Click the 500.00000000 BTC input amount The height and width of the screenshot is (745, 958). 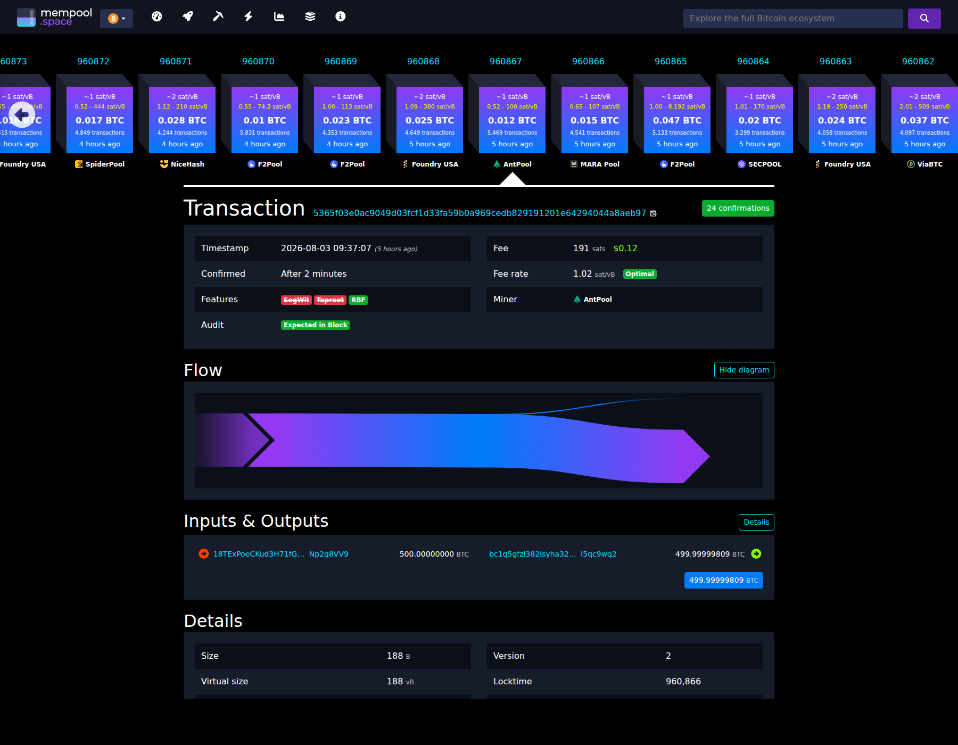point(434,554)
